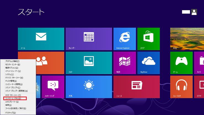Image resolution: width=204 pixels, height=115 pixels.
Task: Launch the Internet Explorer tile
Action: pyautogui.click(x=124, y=39)
